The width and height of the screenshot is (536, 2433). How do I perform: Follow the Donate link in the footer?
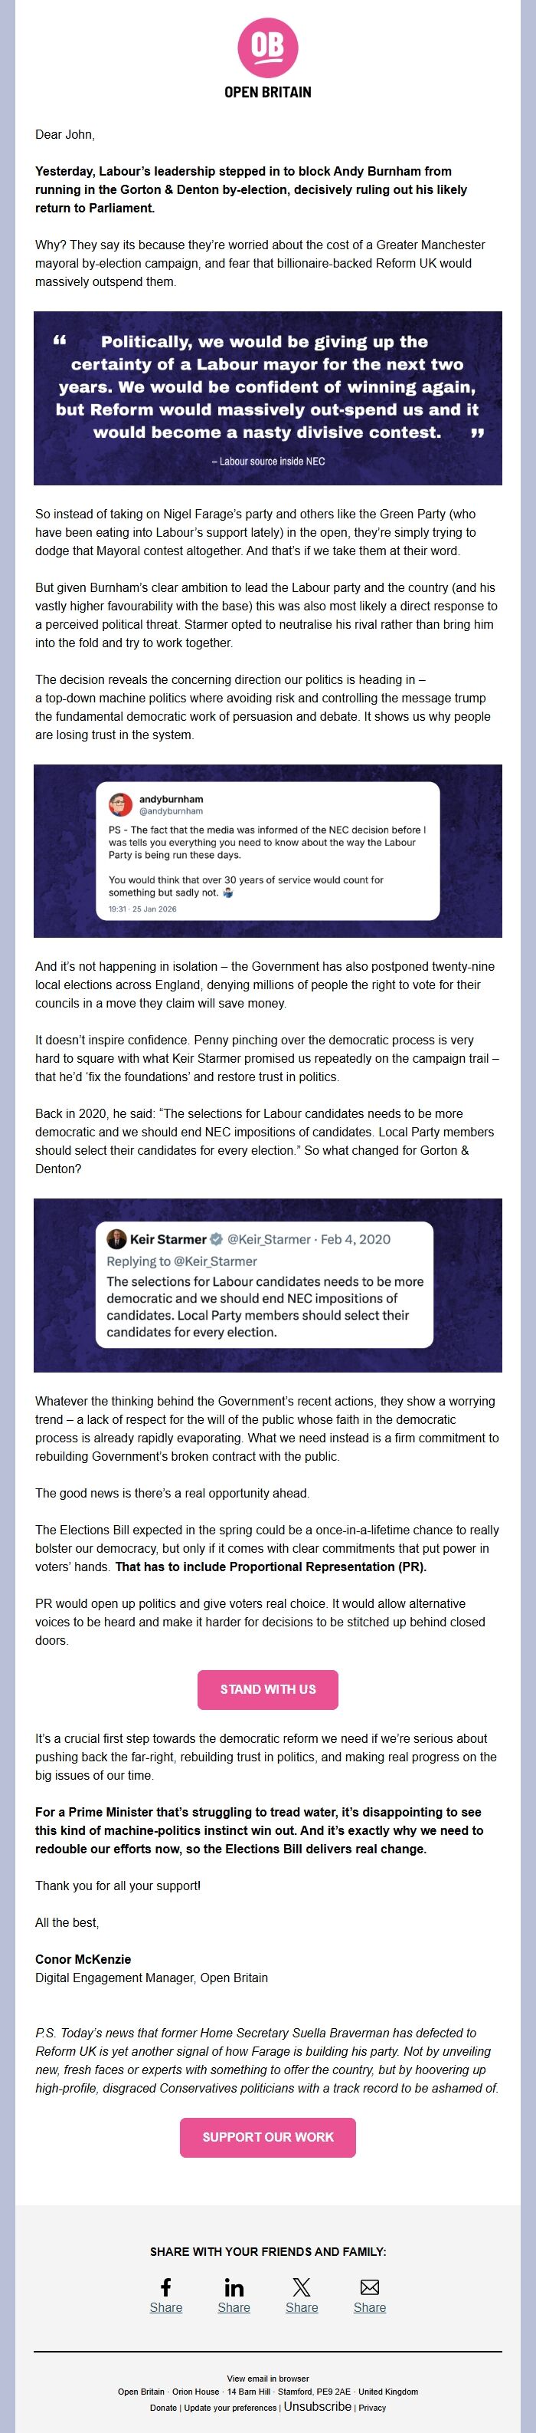coord(163,2408)
